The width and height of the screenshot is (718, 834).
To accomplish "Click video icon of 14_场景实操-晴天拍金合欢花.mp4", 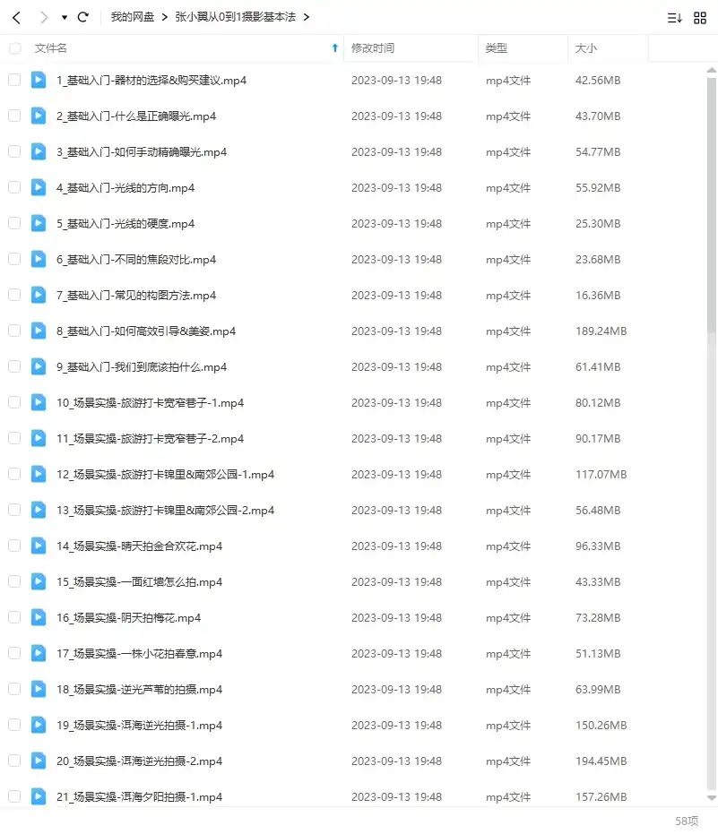I will 39,546.
